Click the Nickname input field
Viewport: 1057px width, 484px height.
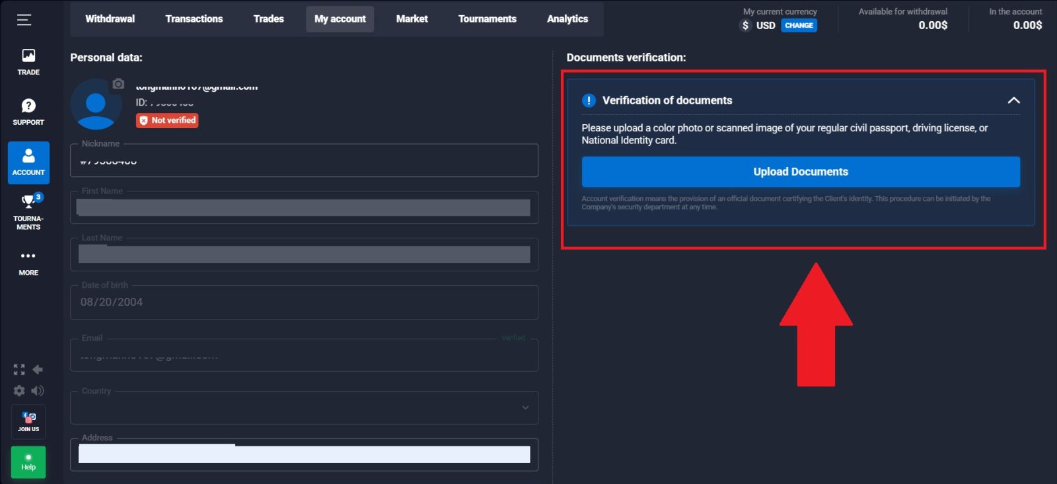304,161
